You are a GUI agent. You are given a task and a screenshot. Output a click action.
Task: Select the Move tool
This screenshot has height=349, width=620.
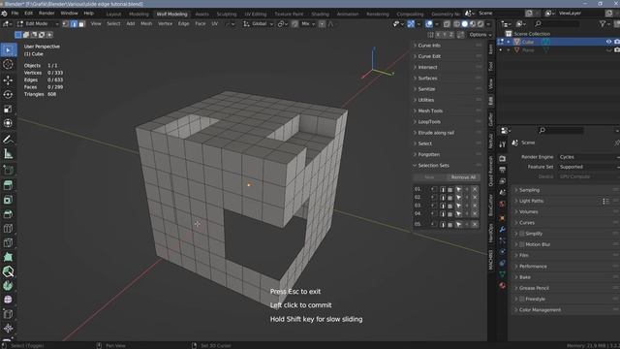8,80
